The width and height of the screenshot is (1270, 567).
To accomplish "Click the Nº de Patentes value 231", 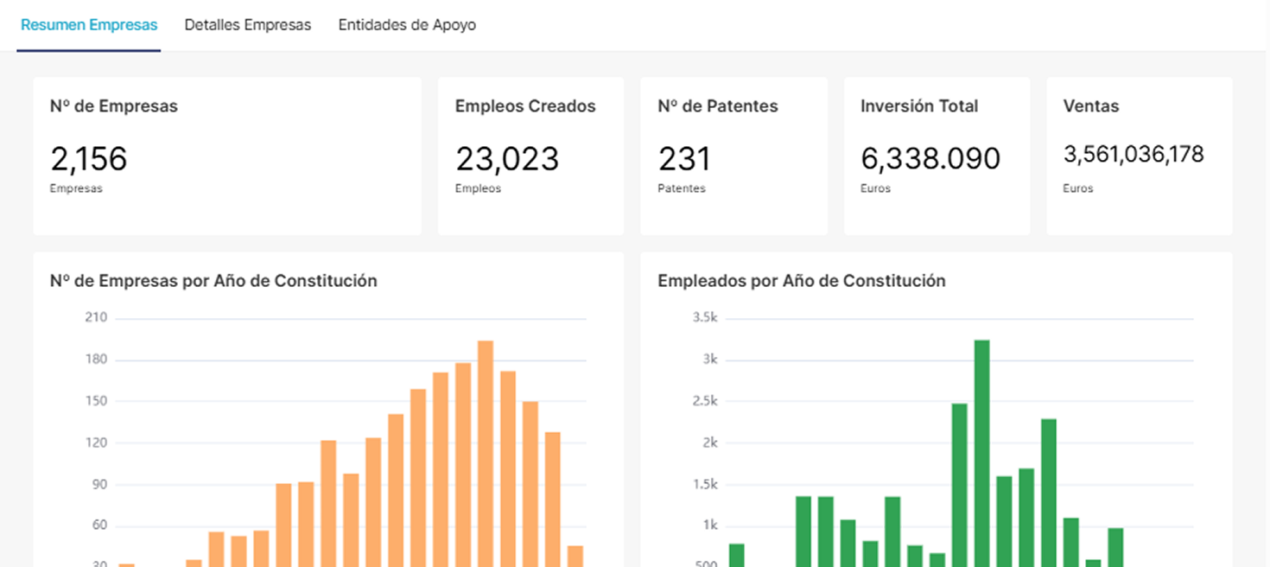I will (x=683, y=159).
